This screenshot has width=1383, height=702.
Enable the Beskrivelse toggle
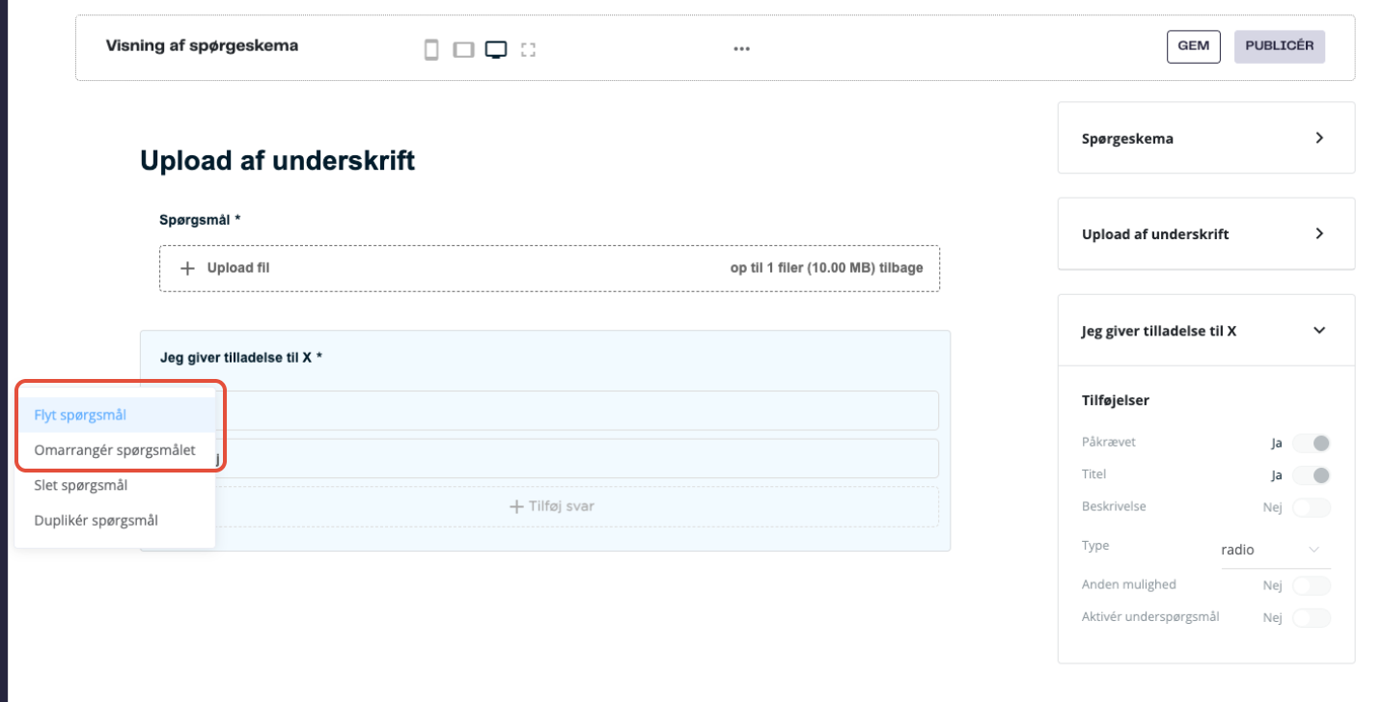[1312, 507]
